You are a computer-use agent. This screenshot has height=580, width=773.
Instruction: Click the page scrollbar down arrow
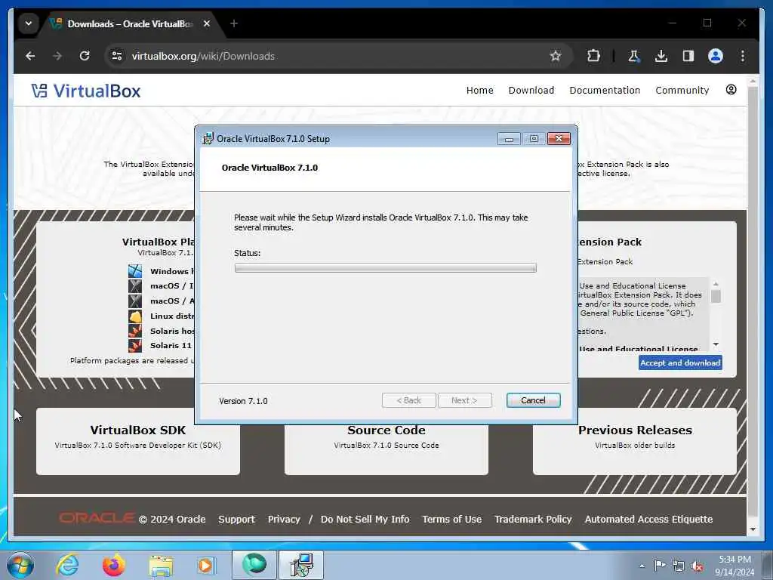tap(753, 529)
